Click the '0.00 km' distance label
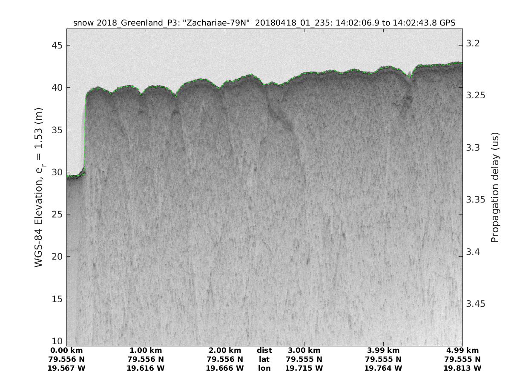The image size is (511, 383). [x=66, y=350]
